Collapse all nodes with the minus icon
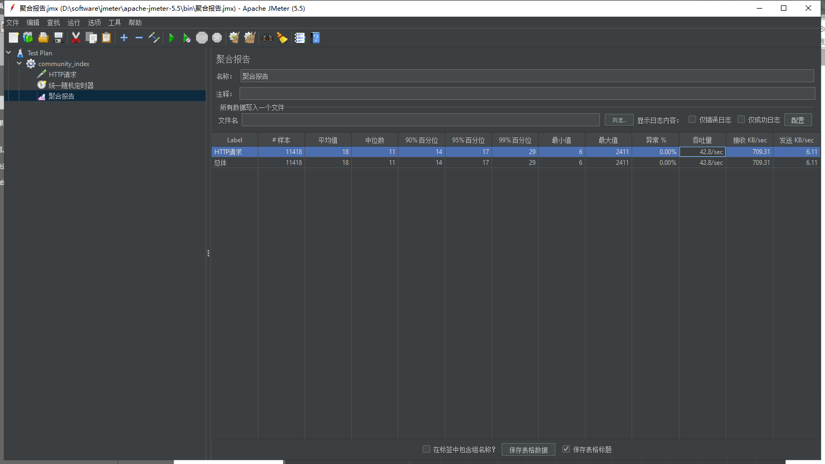 pos(139,38)
